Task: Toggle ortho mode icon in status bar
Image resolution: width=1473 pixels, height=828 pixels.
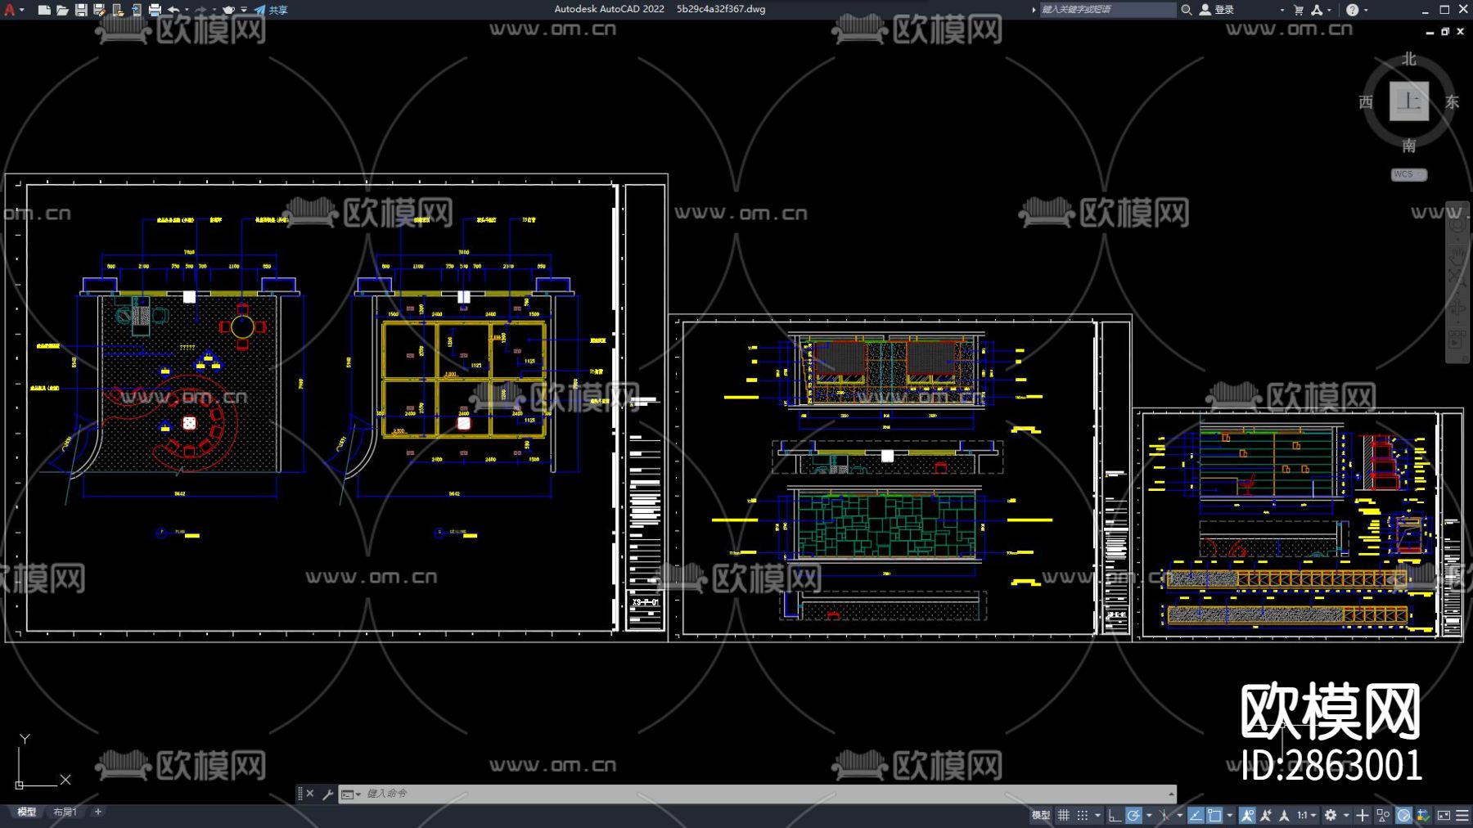Action: point(1114,815)
